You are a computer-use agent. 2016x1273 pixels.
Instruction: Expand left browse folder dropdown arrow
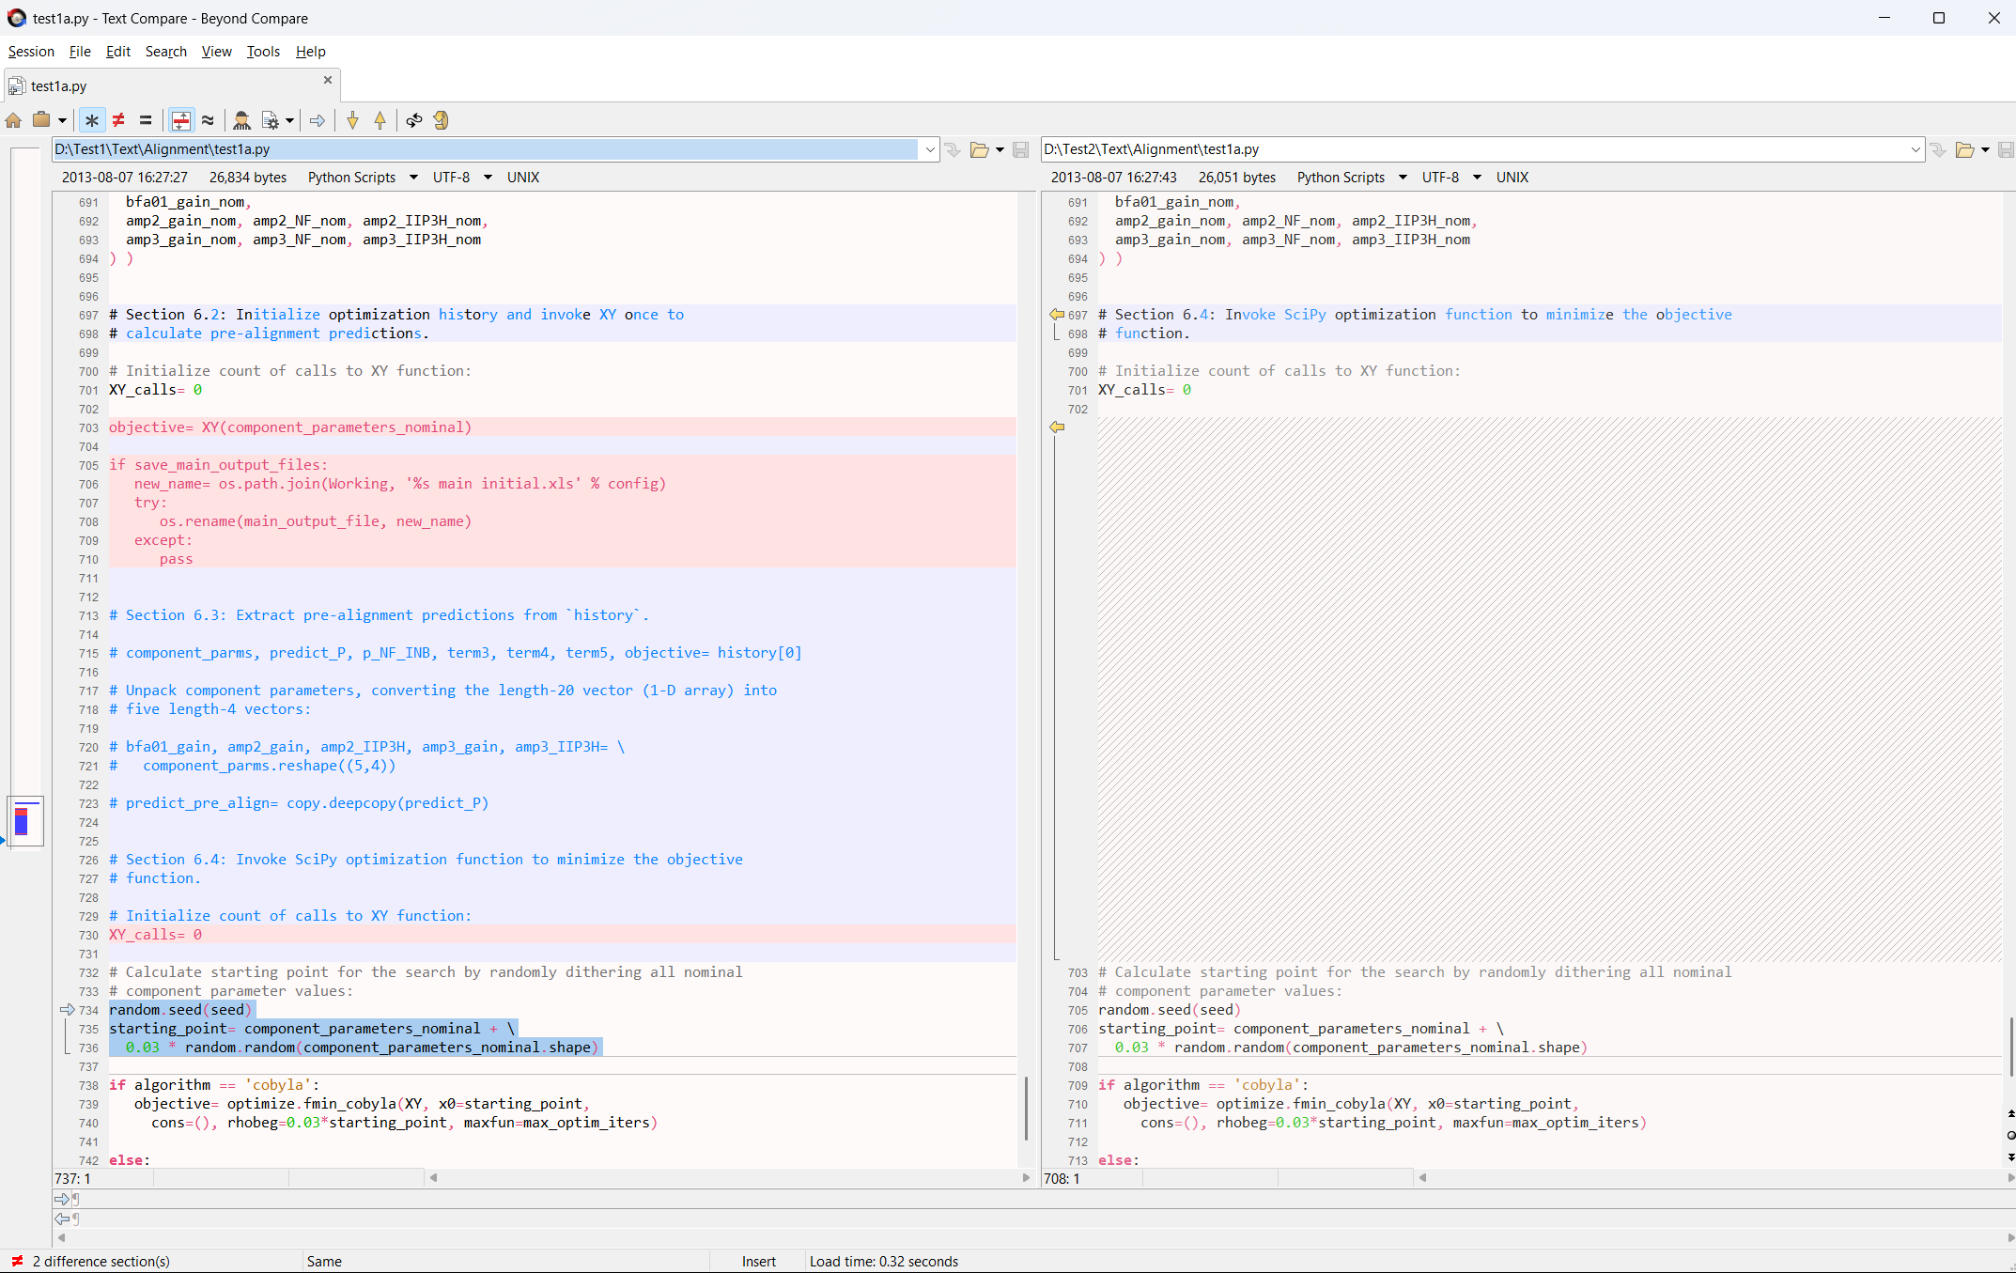[x=1000, y=149]
